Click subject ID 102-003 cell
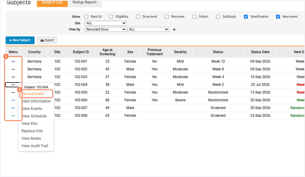305x177 pixels. (81, 77)
